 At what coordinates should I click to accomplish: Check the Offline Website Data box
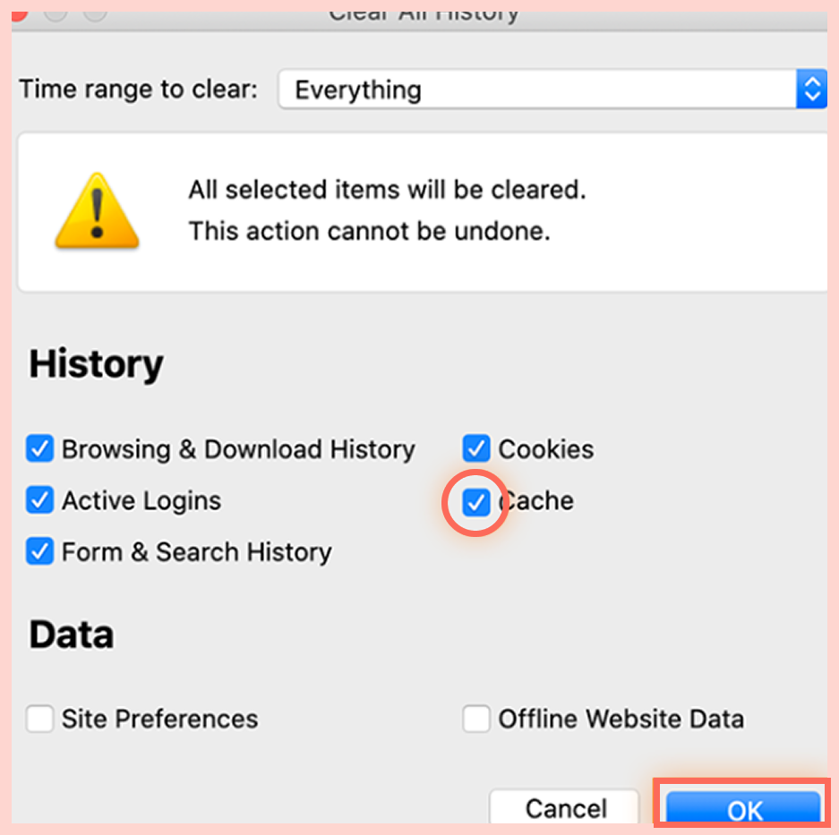point(476,719)
